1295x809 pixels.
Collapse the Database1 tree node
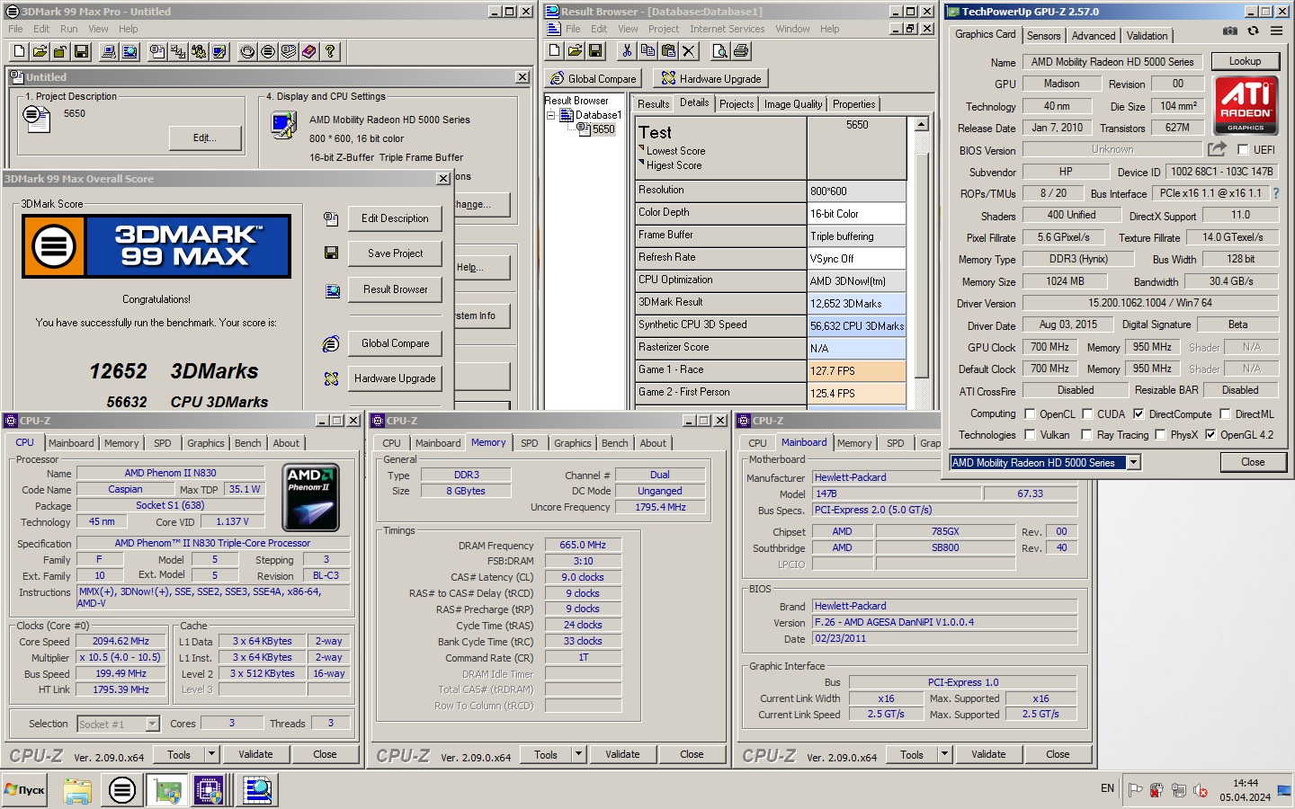point(550,115)
